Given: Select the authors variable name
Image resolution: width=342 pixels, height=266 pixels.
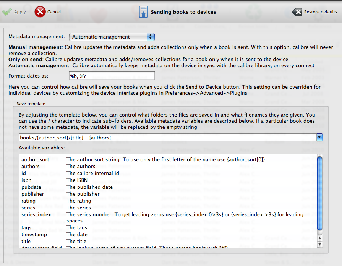Looking at the screenshot, I should 30,167.
